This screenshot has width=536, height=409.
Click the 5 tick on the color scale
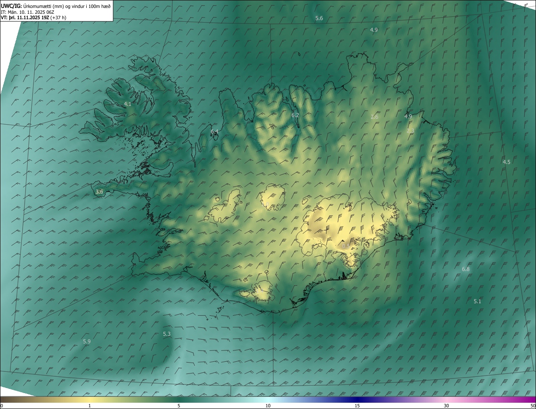(179, 406)
